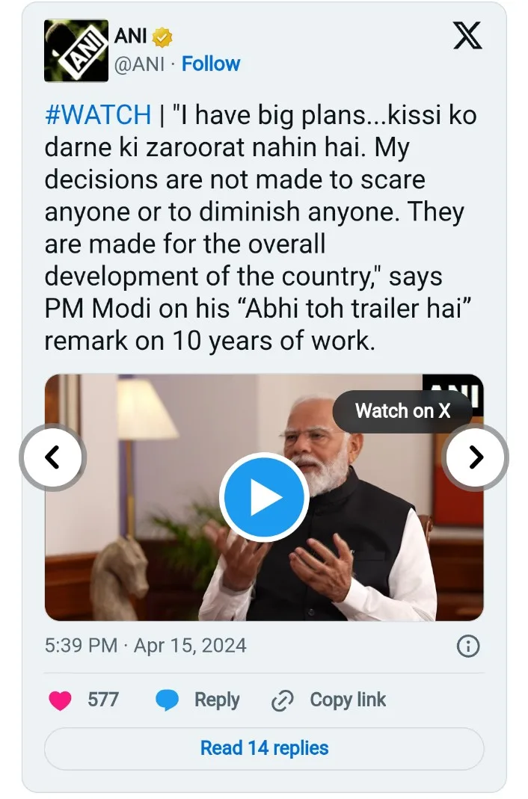Screen dimensions: 528x799
Task: Open the ANI profile avatar
Action: point(76,50)
